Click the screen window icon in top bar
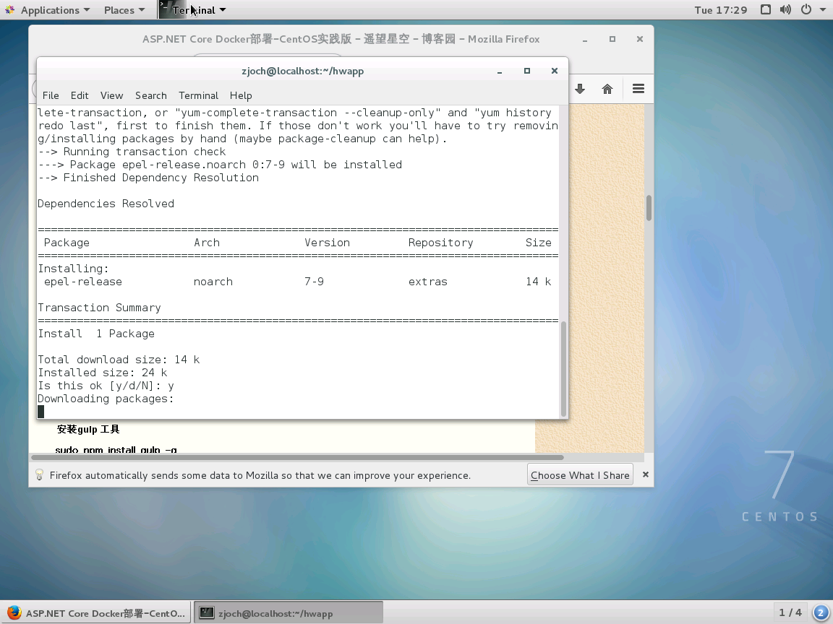The height and width of the screenshot is (624, 833). 765,9
